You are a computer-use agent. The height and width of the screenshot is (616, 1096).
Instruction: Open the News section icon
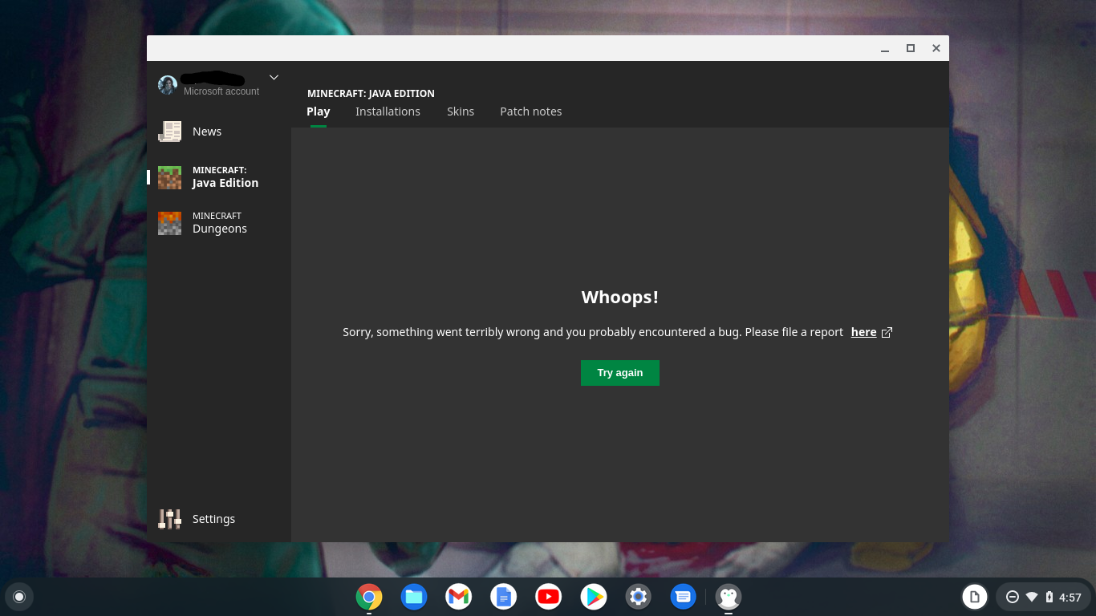tap(169, 132)
